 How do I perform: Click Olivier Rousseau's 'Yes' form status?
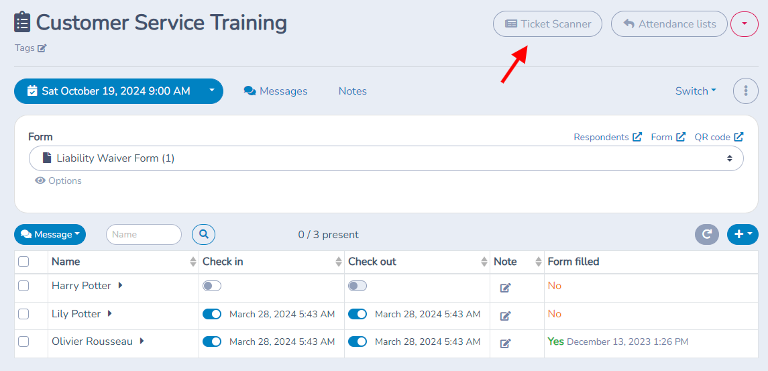point(556,341)
